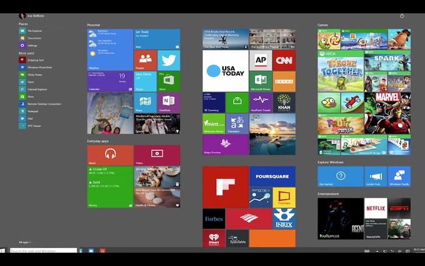Open the People tile
Screen dimensions: 425x266
tap(145, 60)
